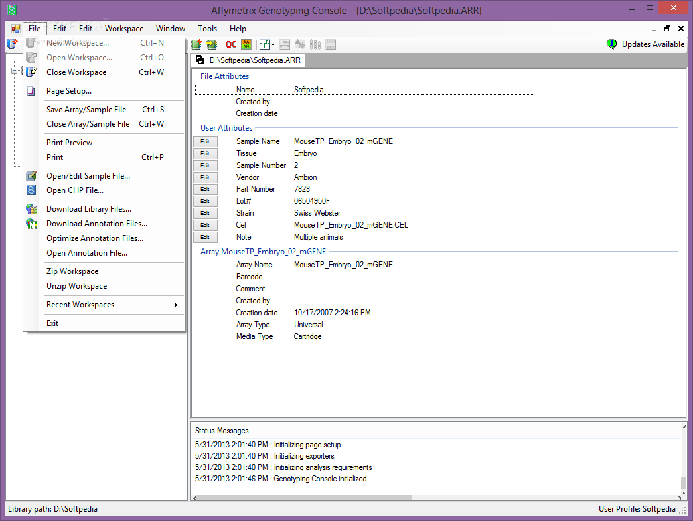Click the MDI child window icon beside the File menu
This screenshot has height=521, width=693.
coord(15,29)
